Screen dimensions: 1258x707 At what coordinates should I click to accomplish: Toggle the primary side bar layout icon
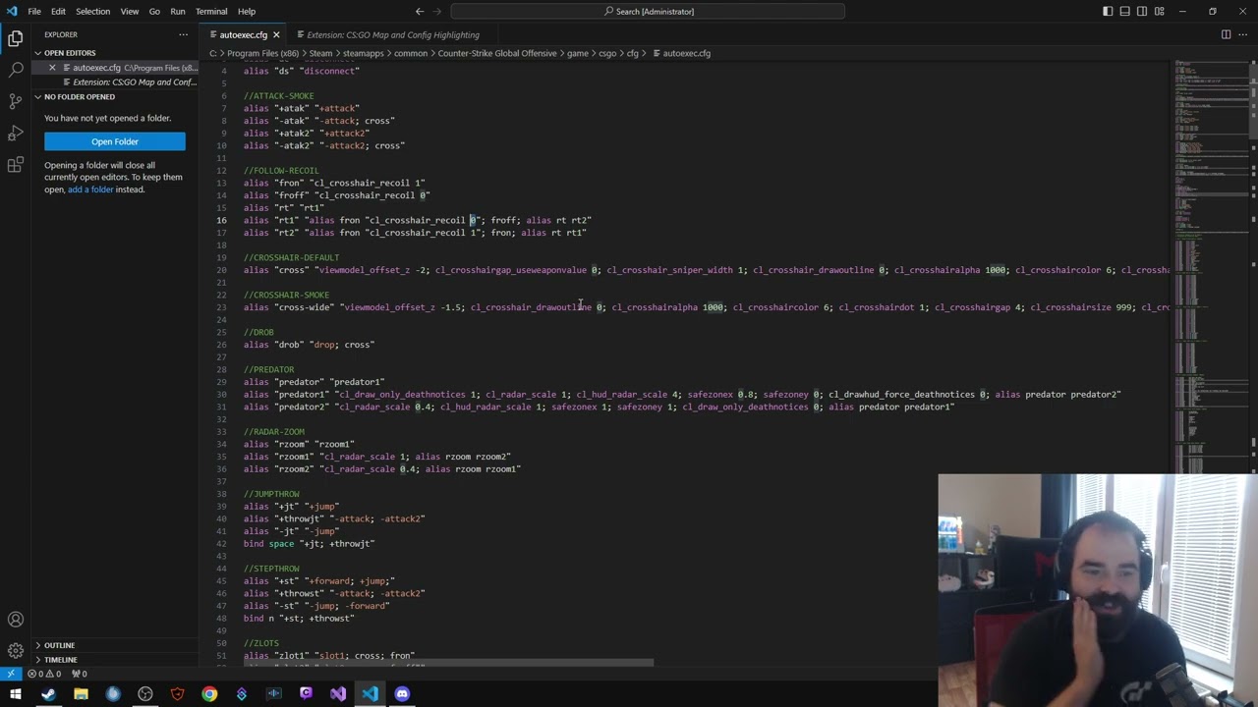pos(1108,12)
